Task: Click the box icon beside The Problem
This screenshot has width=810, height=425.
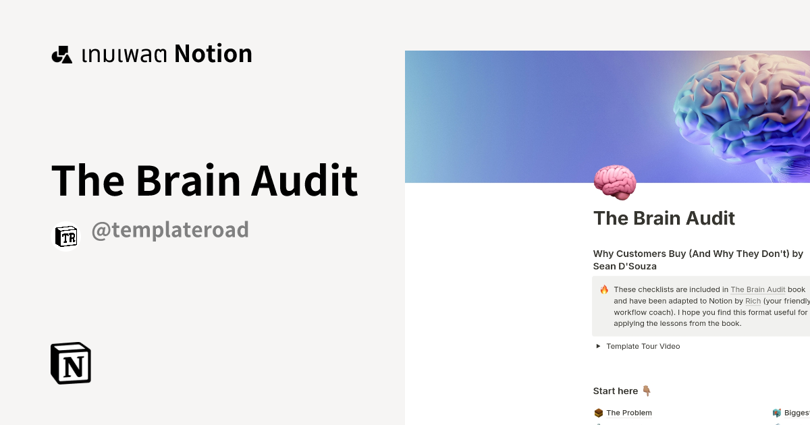Action: [598, 412]
